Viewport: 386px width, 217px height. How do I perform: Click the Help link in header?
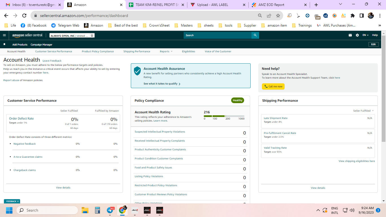click(375, 35)
